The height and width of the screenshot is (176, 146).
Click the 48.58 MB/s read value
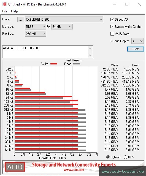point(131,69)
